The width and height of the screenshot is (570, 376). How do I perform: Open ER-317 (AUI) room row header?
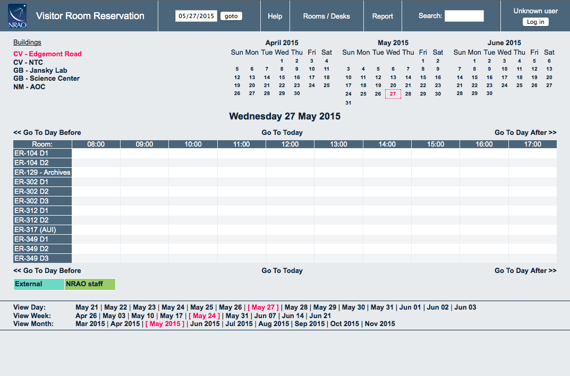35,230
